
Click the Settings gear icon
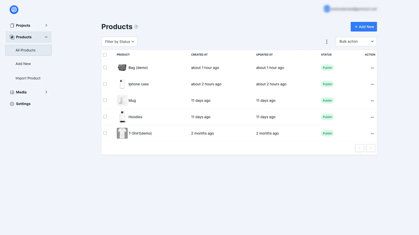click(12, 104)
